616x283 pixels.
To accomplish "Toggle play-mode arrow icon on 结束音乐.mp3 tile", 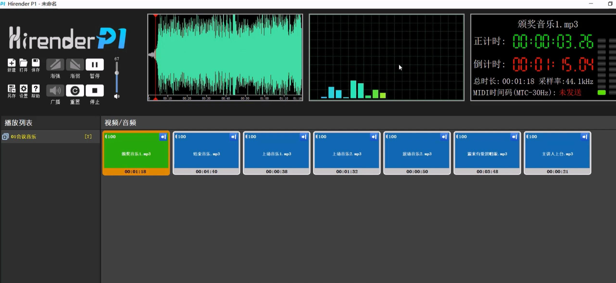I will [x=234, y=137].
